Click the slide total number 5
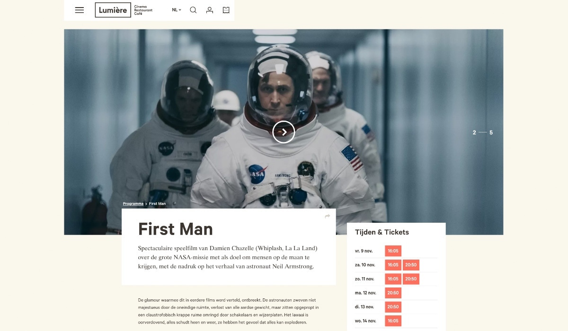Screen dimensions: 568x331 click(491, 133)
